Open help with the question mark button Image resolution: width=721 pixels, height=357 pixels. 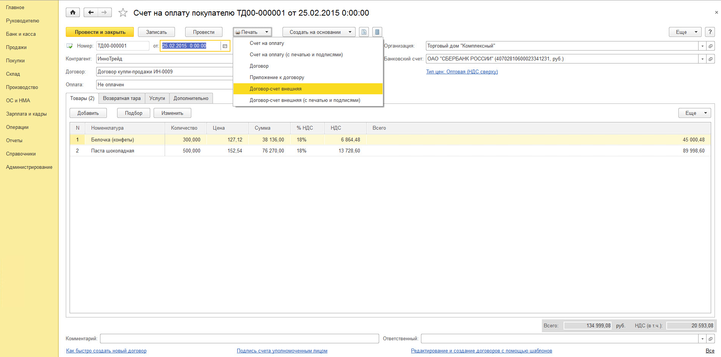click(710, 32)
